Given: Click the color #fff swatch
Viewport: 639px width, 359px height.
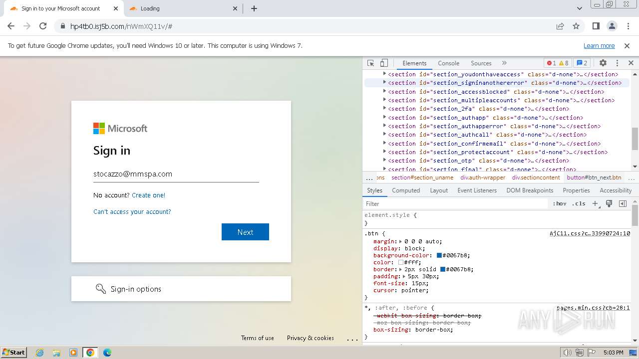Looking at the screenshot, I should click(401, 262).
